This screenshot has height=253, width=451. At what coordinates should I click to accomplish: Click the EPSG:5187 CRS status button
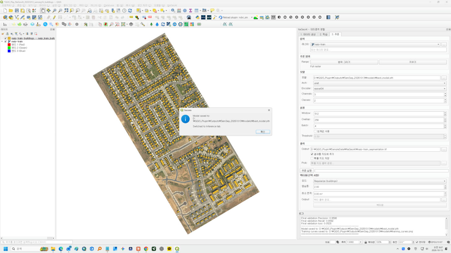coord(436,242)
